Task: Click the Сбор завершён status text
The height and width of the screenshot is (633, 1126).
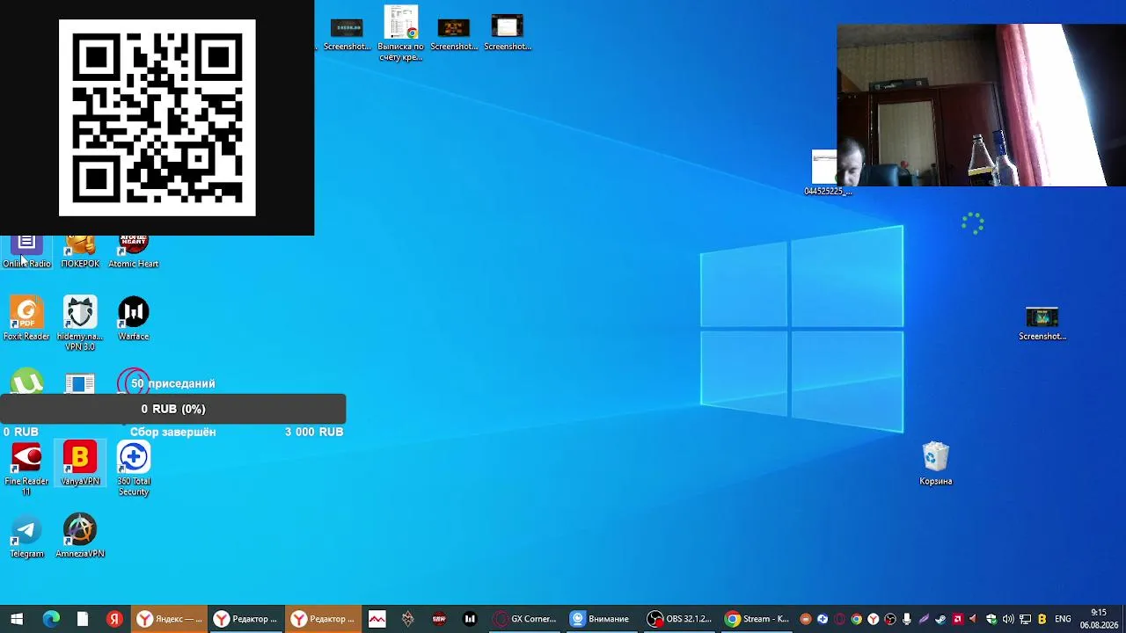Action: click(173, 432)
